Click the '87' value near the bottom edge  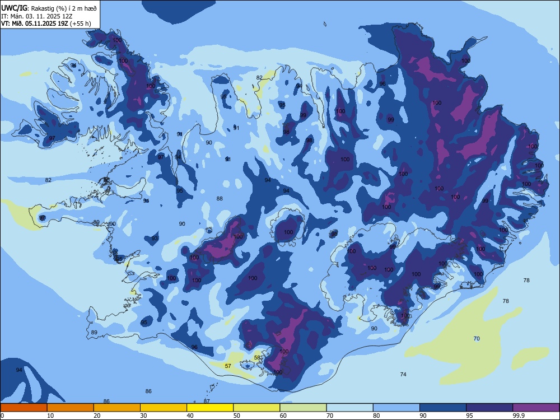pos(207,401)
